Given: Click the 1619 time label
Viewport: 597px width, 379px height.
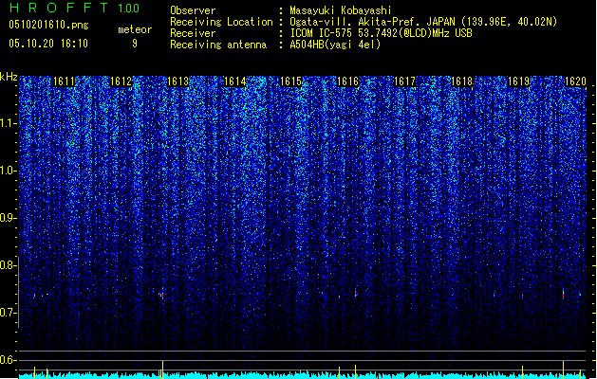Looking at the screenshot, I should point(519,81).
